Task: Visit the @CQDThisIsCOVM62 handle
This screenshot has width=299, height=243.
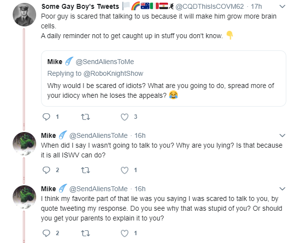Action: [x=210, y=6]
